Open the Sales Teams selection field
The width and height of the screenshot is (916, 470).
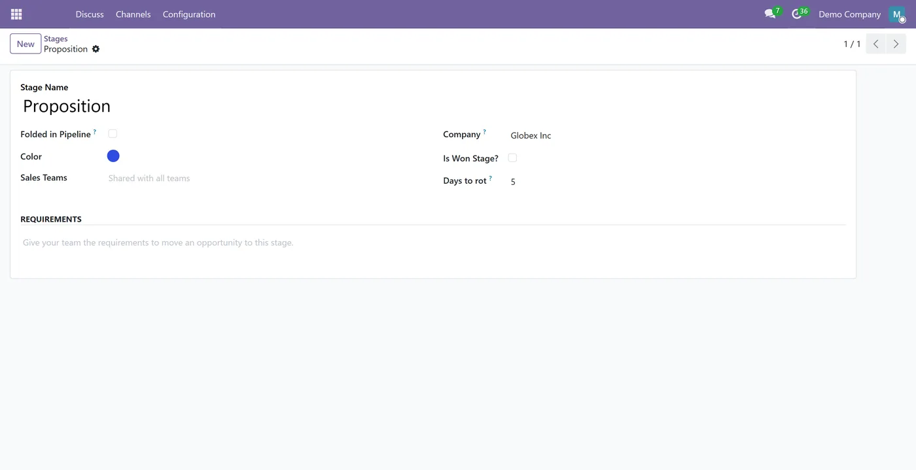(x=263, y=178)
